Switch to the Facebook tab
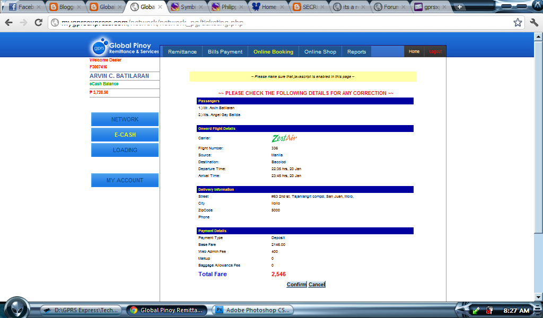This screenshot has width=543, height=318. [24, 7]
